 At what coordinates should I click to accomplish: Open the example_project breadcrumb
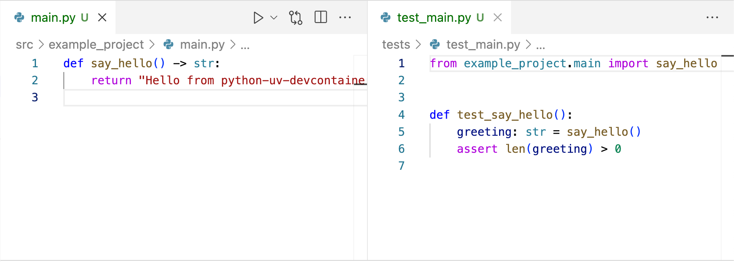96,45
